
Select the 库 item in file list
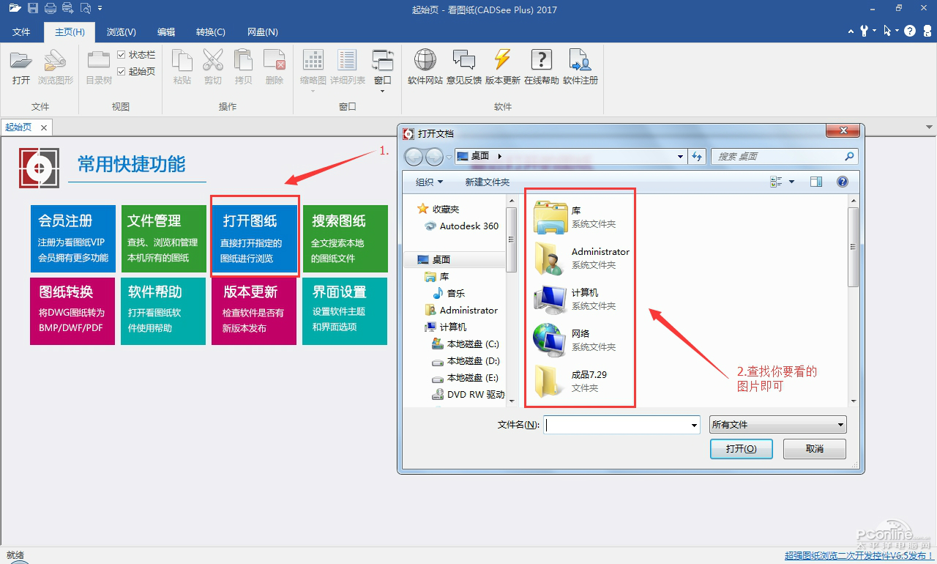click(575, 216)
